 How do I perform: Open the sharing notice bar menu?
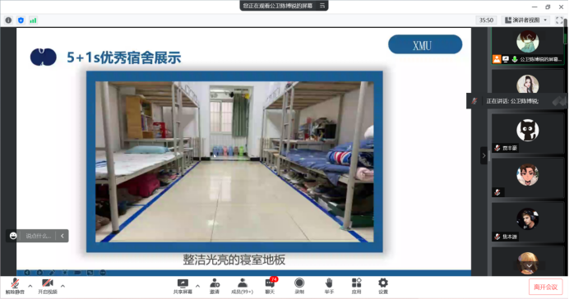click(x=322, y=6)
